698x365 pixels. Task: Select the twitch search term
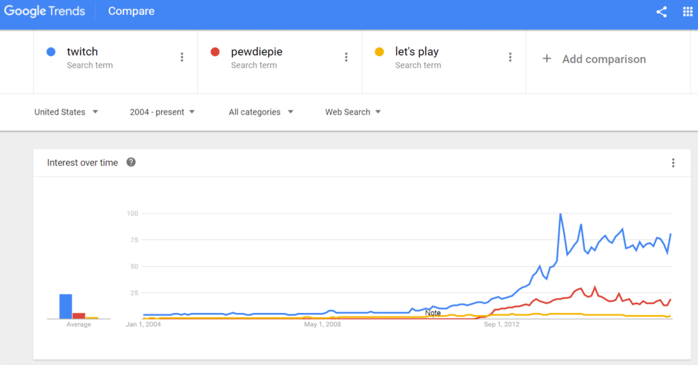click(82, 52)
